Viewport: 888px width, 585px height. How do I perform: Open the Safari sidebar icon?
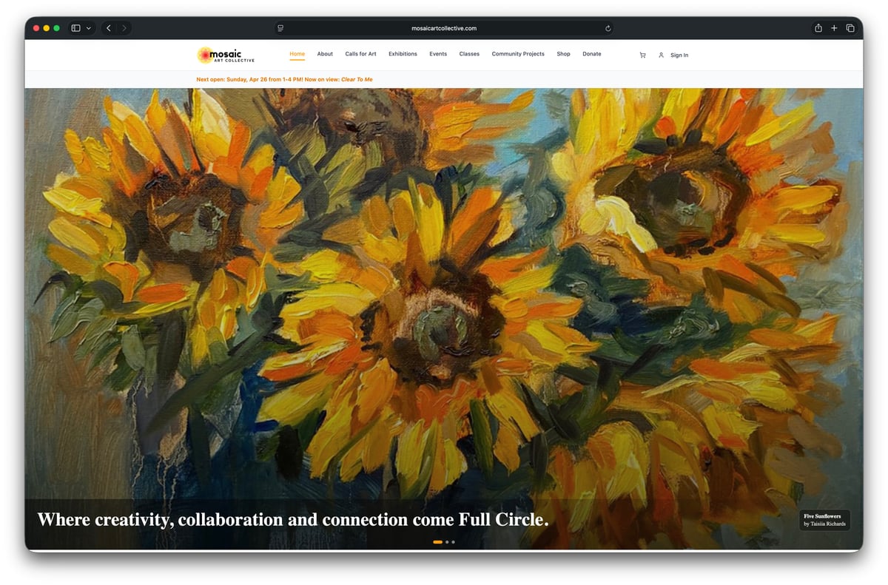pos(74,27)
